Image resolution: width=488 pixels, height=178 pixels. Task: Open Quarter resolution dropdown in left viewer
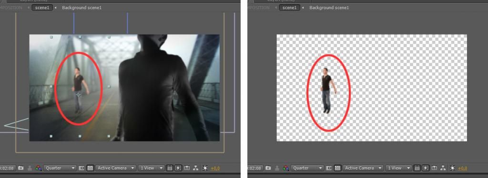point(60,168)
